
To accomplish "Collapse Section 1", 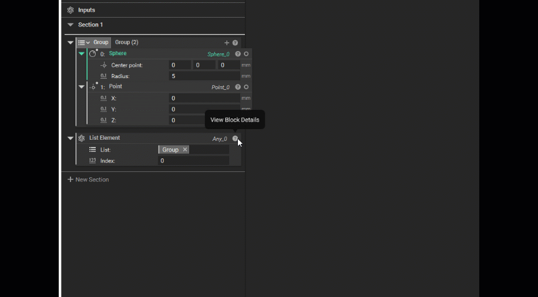I will click(70, 25).
